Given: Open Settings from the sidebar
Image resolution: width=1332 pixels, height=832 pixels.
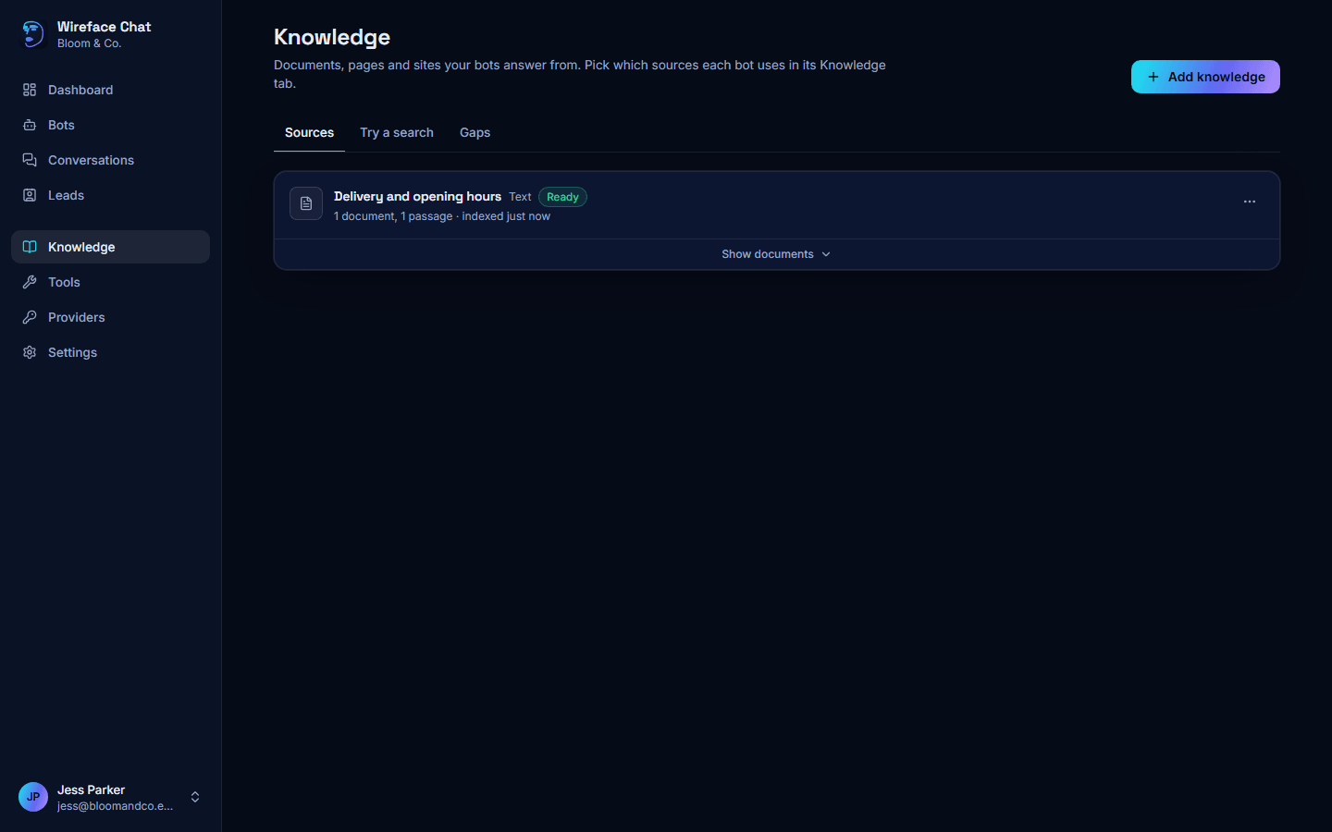Looking at the screenshot, I should tap(110, 352).
